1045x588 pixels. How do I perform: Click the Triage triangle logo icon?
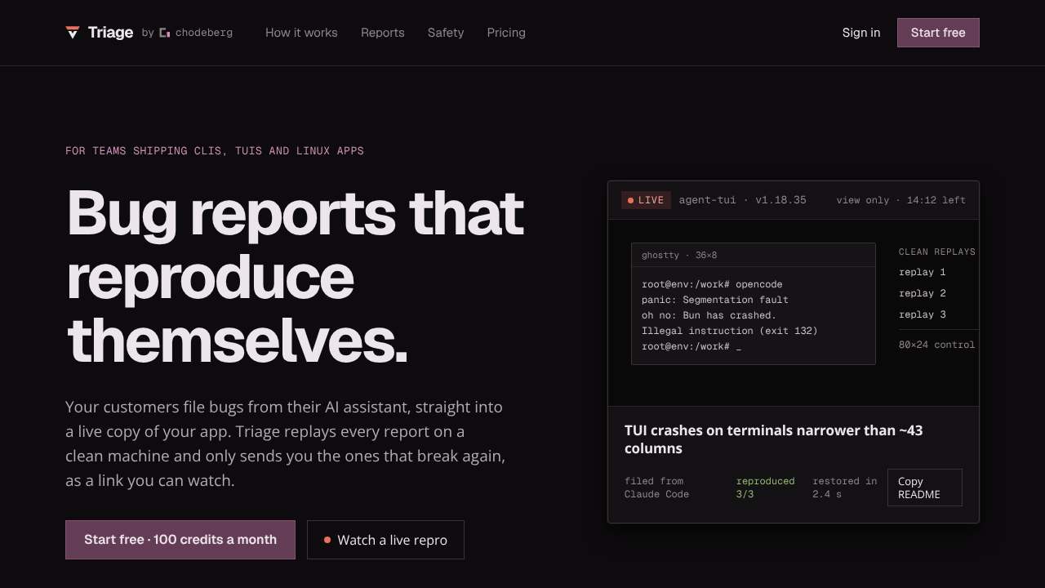pyautogui.click(x=73, y=33)
